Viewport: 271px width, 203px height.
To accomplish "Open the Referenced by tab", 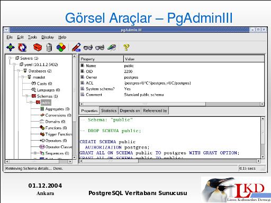I will coord(155,110).
